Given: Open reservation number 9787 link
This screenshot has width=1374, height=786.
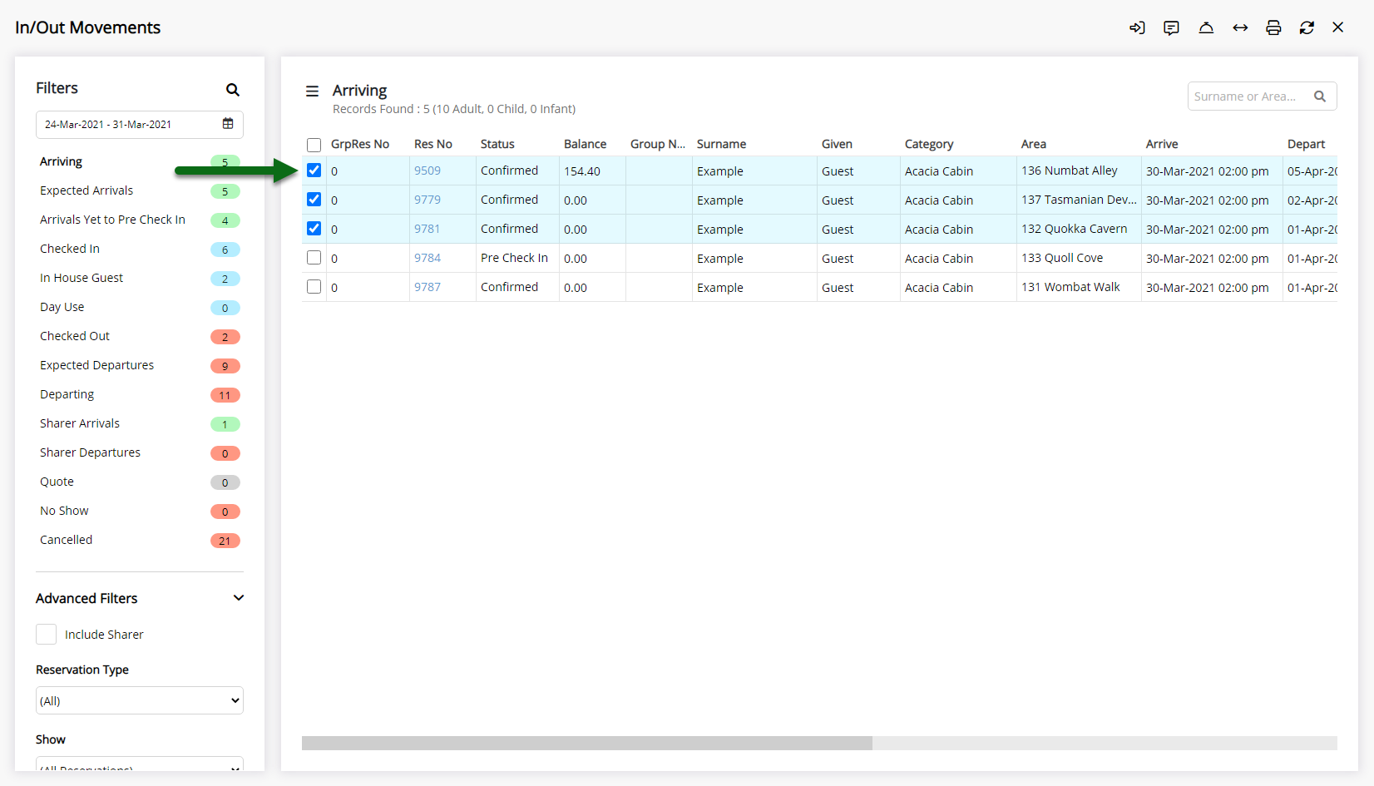Looking at the screenshot, I should point(428,287).
